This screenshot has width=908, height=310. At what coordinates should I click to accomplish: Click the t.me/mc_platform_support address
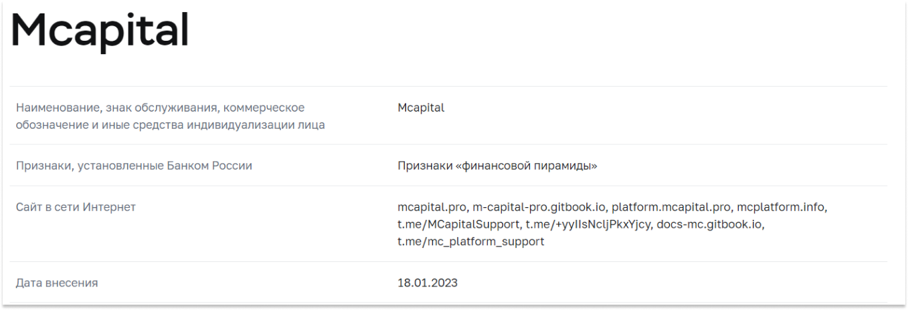(x=470, y=242)
